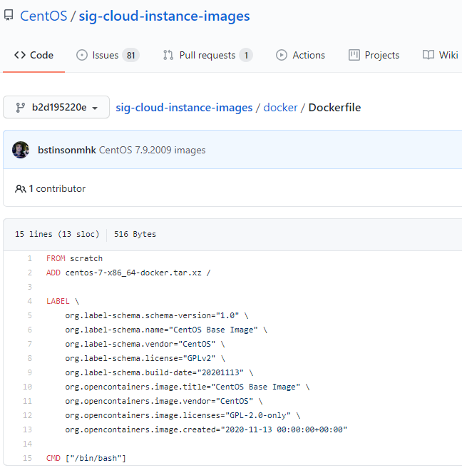Click the 1 contributor text
Image resolution: width=462 pixels, height=473 pixels.
click(57, 188)
